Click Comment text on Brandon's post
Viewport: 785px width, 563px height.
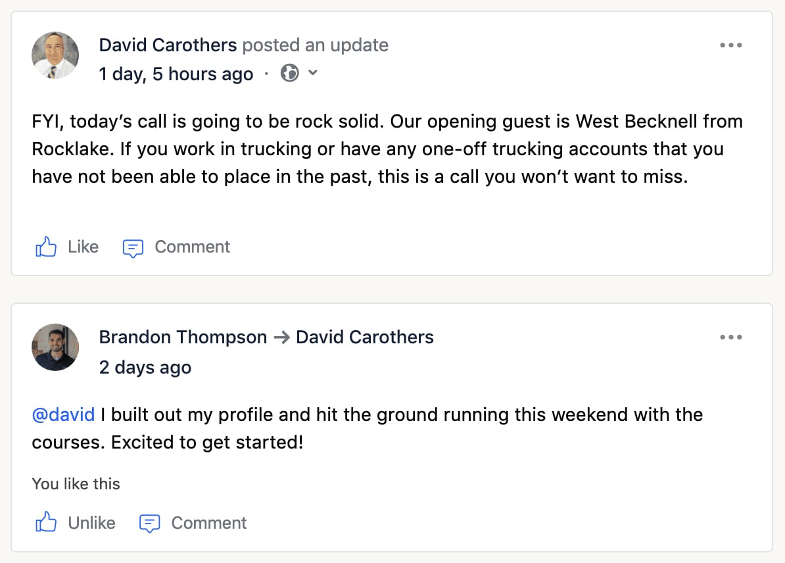(x=208, y=523)
